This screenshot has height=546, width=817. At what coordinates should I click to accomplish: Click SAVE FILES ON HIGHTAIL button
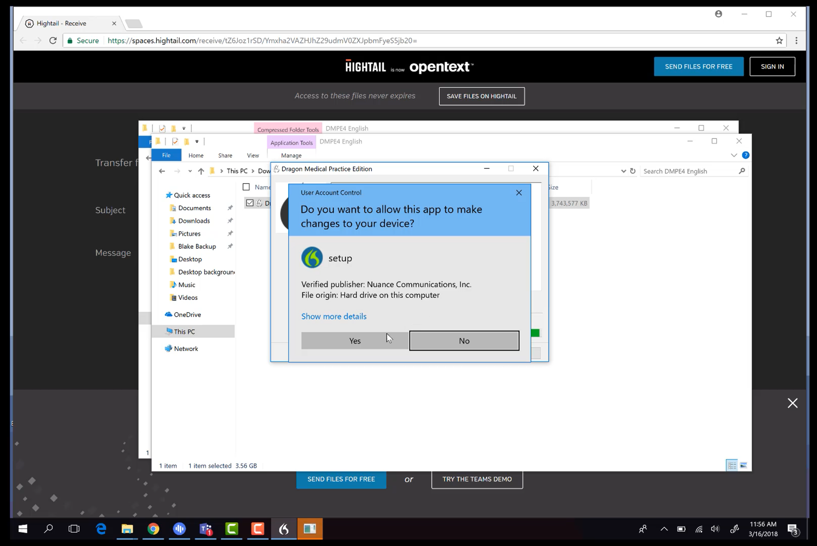tap(482, 96)
